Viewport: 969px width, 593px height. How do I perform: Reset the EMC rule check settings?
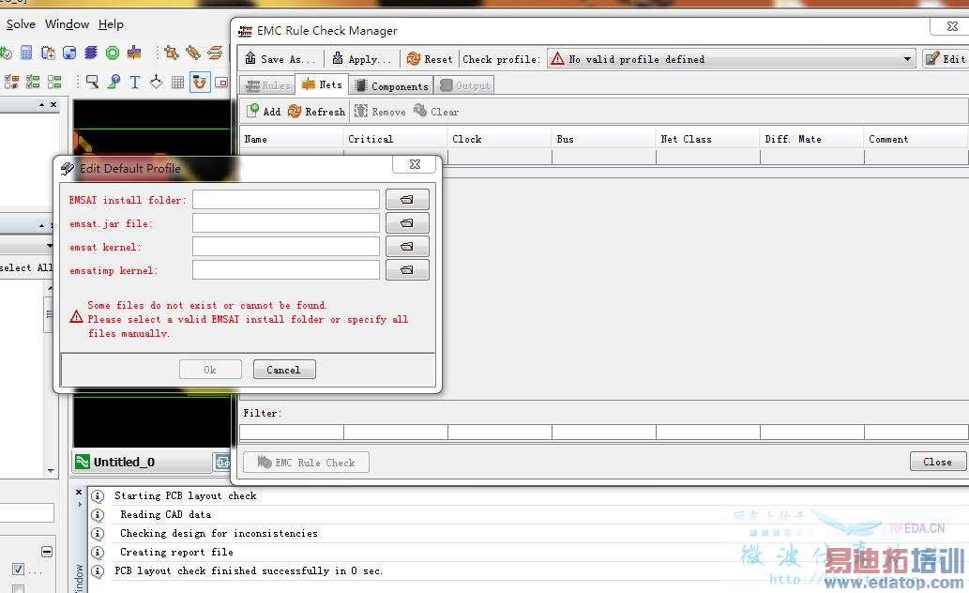[x=430, y=59]
